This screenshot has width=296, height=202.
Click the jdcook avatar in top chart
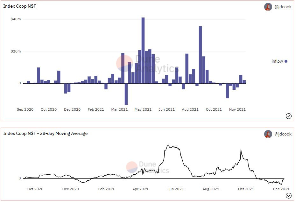pyautogui.click(x=268, y=7)
